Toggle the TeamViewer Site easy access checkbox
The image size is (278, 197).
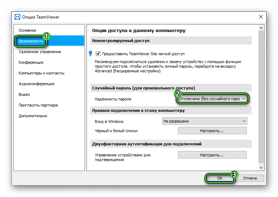(98, 53)
